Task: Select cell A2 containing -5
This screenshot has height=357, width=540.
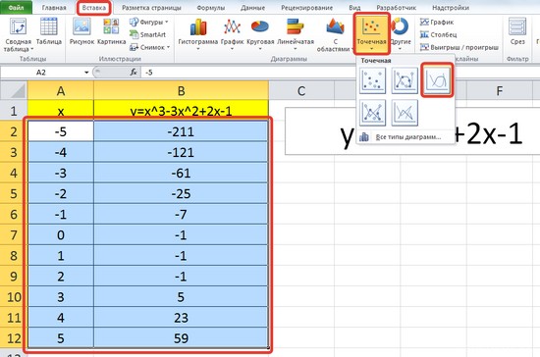Action: 61,131
